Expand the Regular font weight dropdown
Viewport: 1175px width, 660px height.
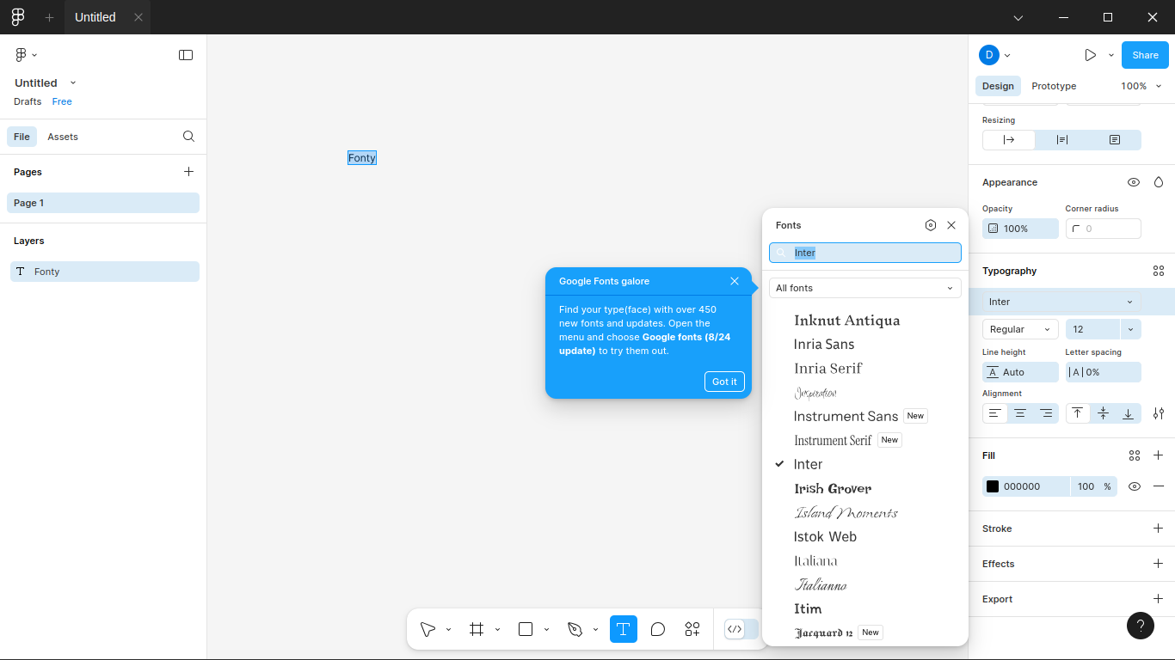click(1019, 329)
